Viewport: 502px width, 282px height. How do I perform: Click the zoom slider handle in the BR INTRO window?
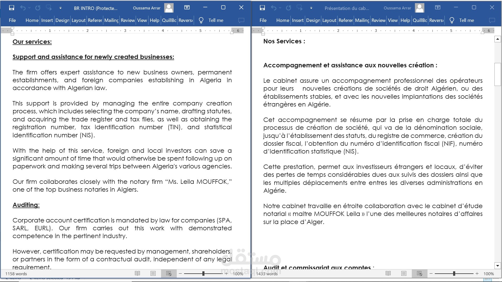(203, 273)
